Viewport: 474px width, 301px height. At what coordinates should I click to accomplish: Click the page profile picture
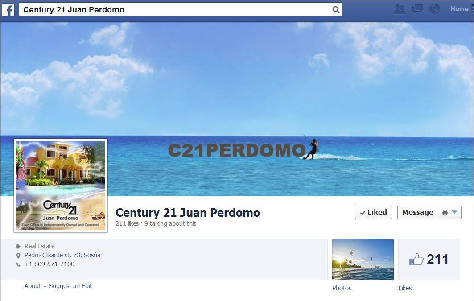pos(61,186)
